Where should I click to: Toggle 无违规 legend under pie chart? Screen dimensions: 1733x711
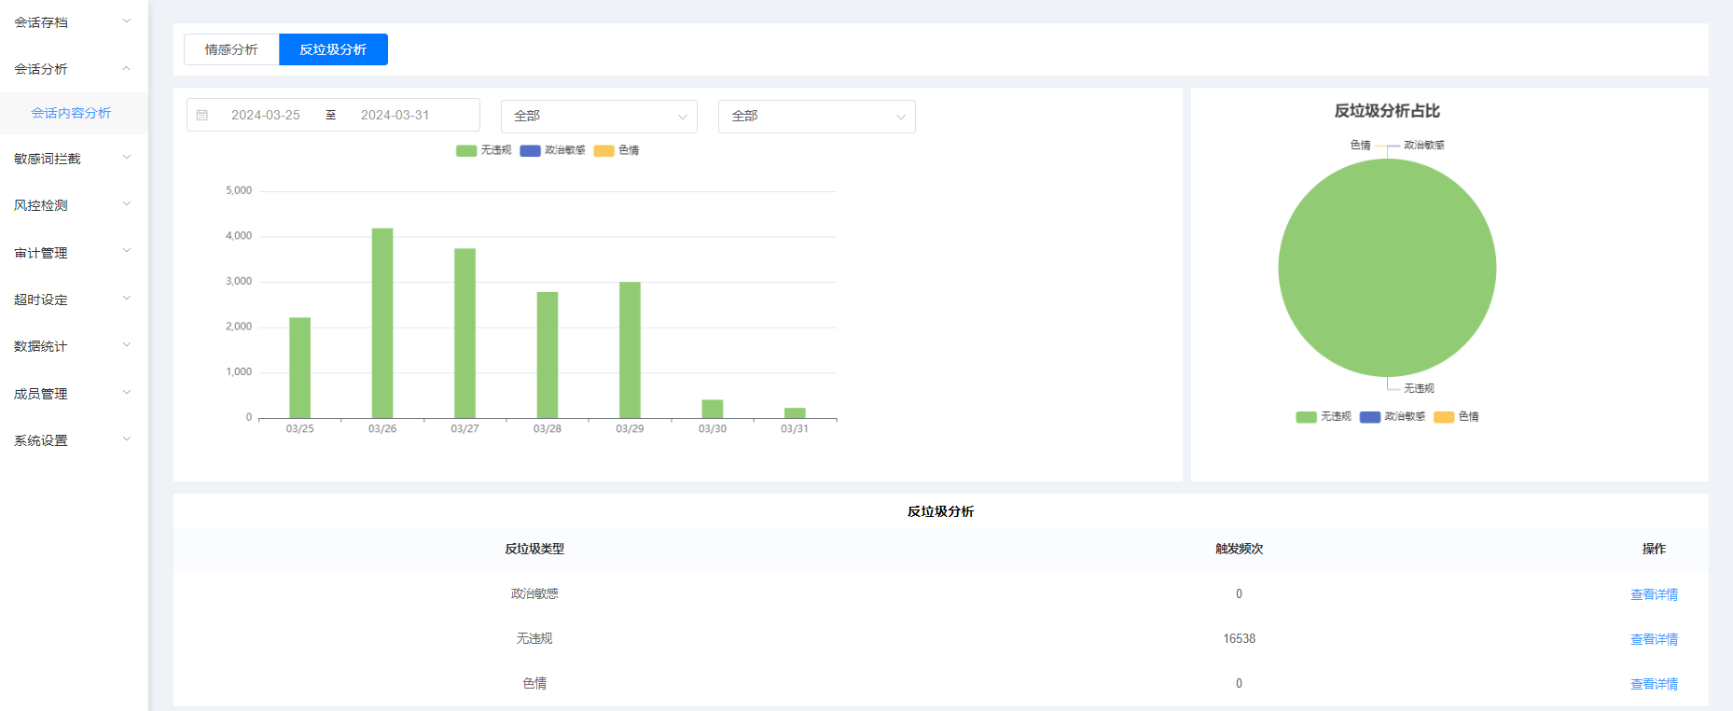(x=1324, y=417)
